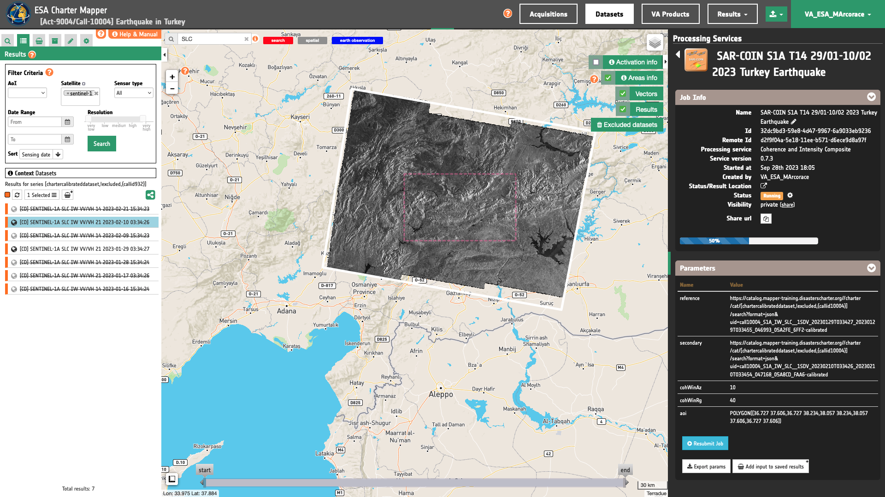Click the map search magnifier icon

point(171,39)
